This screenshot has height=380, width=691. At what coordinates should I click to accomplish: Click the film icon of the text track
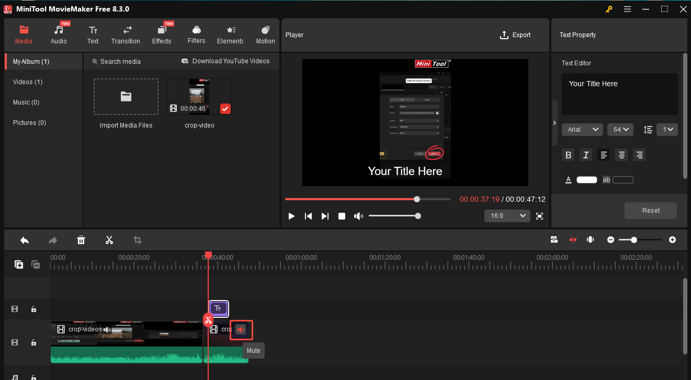(15, 309)
